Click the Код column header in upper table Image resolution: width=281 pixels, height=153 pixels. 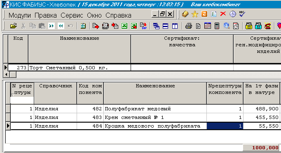(18, 49)
